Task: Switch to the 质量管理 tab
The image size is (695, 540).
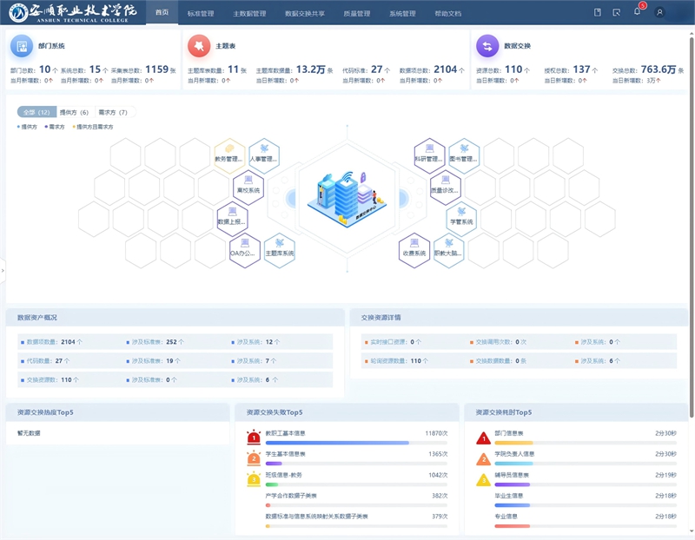Action: 356,13
